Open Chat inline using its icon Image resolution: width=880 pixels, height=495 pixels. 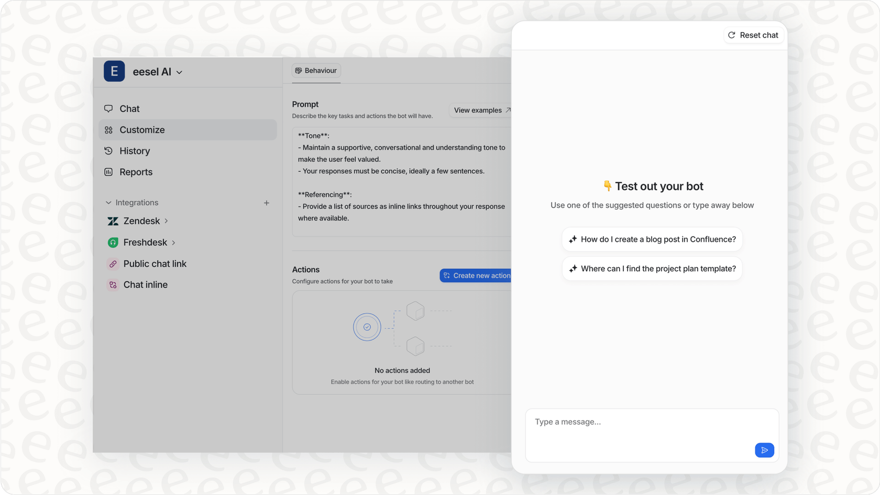113,284
